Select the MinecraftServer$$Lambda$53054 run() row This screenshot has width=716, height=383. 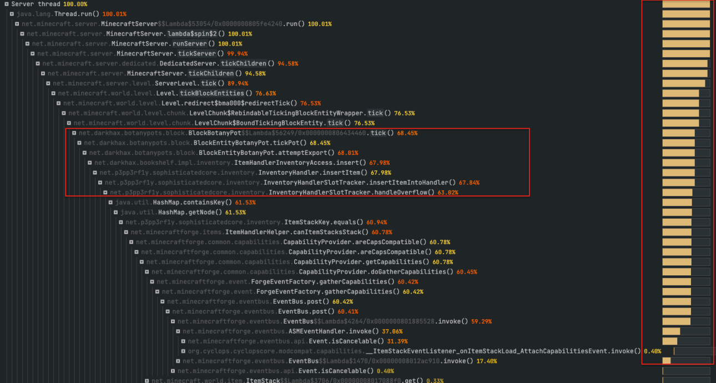point(177,24)
